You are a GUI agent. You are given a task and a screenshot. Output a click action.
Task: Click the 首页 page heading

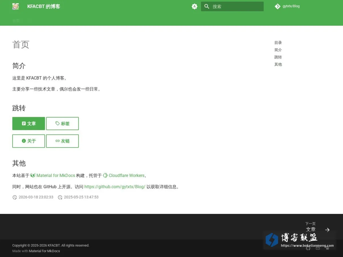pos(21,45)
